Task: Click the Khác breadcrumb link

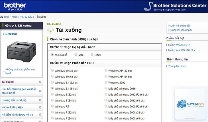Action: click(x=15, y=17)
